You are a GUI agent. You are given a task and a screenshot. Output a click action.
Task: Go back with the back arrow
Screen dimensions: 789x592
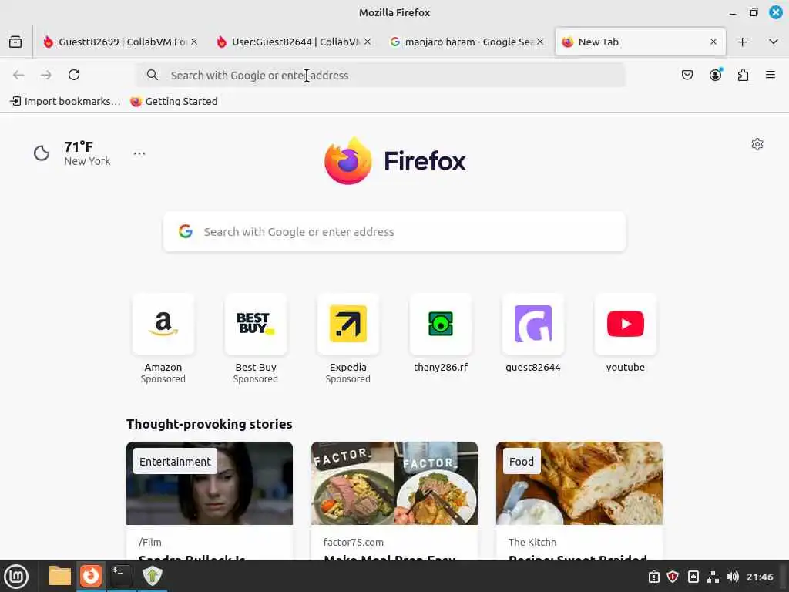coord(18,75)
